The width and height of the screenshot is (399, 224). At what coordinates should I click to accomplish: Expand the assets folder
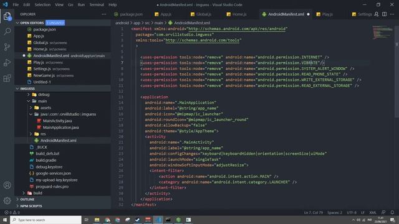point(31,108)
